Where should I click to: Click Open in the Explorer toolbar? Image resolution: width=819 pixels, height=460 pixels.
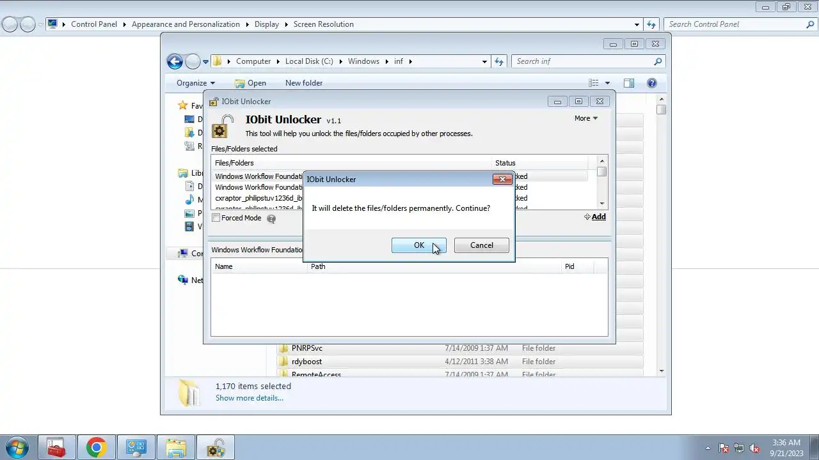click(250, 83)
